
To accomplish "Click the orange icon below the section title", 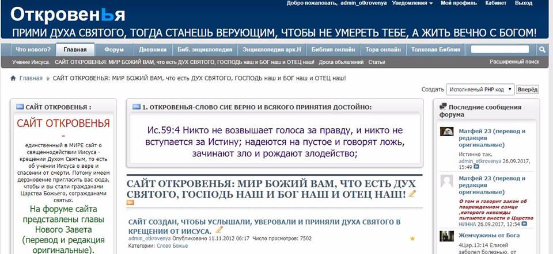I will pyautogui.click(x=130, y=202).
